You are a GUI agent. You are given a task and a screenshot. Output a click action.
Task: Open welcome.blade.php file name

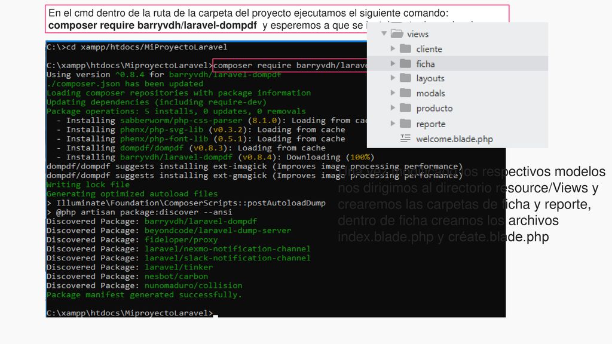pyautogui.click(x=454, y=139)
